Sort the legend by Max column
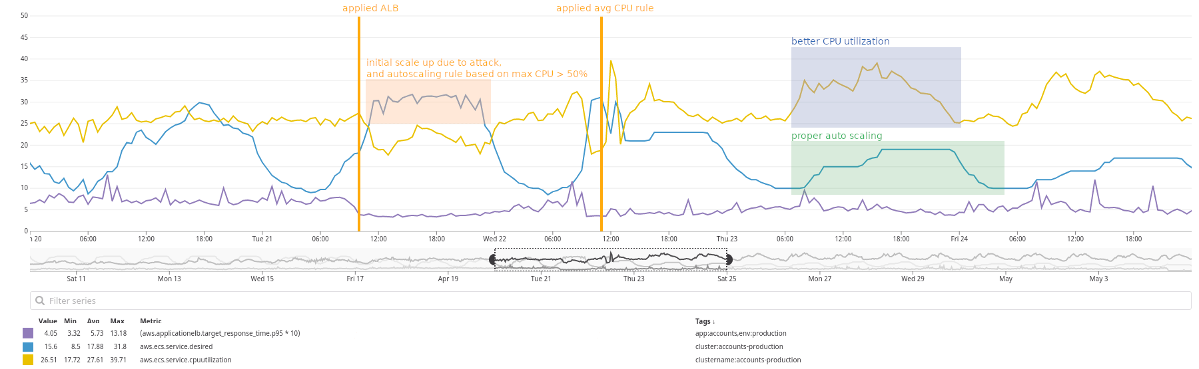 [117, 321]
